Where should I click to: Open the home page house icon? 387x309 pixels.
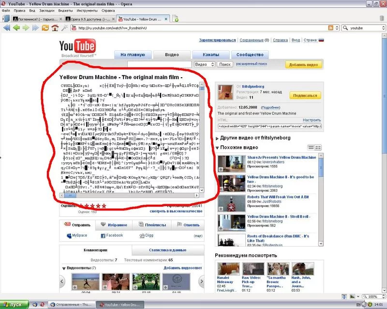(55, 28)
